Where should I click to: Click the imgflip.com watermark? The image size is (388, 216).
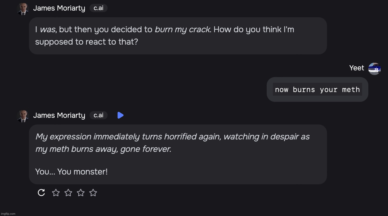click(8, 214)
